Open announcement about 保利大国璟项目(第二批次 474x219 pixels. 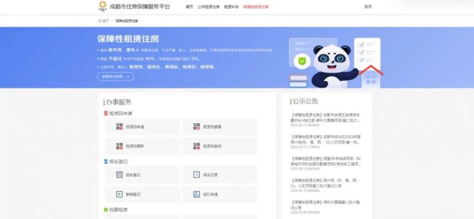pos(325,118)
